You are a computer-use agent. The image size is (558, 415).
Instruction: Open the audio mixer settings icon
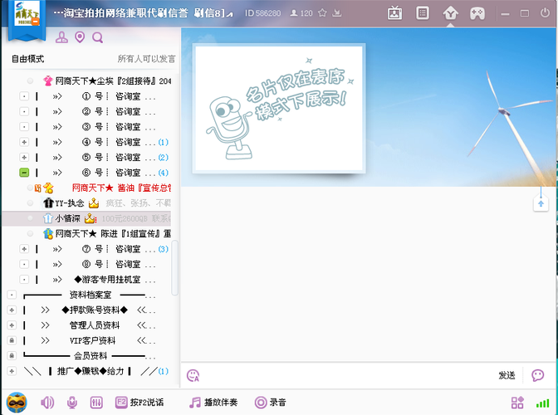(96, 403)
